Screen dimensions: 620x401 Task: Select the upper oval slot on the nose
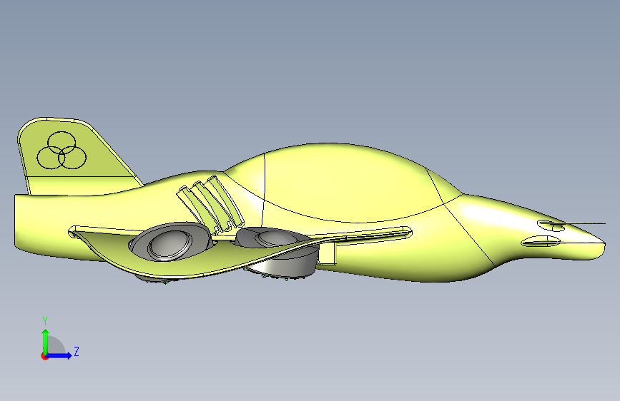pos(551,225)
